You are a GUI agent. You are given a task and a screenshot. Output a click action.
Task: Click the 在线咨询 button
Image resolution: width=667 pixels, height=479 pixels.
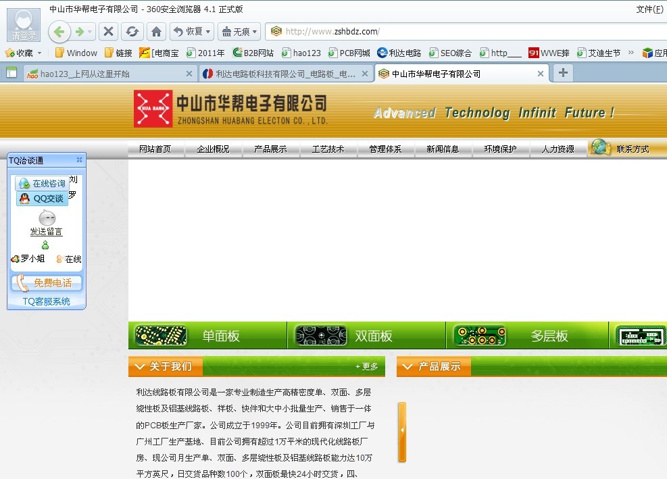[42, 183]
